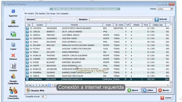
Task: Click the Usuarios Web icon
Action: click(28, 90)
